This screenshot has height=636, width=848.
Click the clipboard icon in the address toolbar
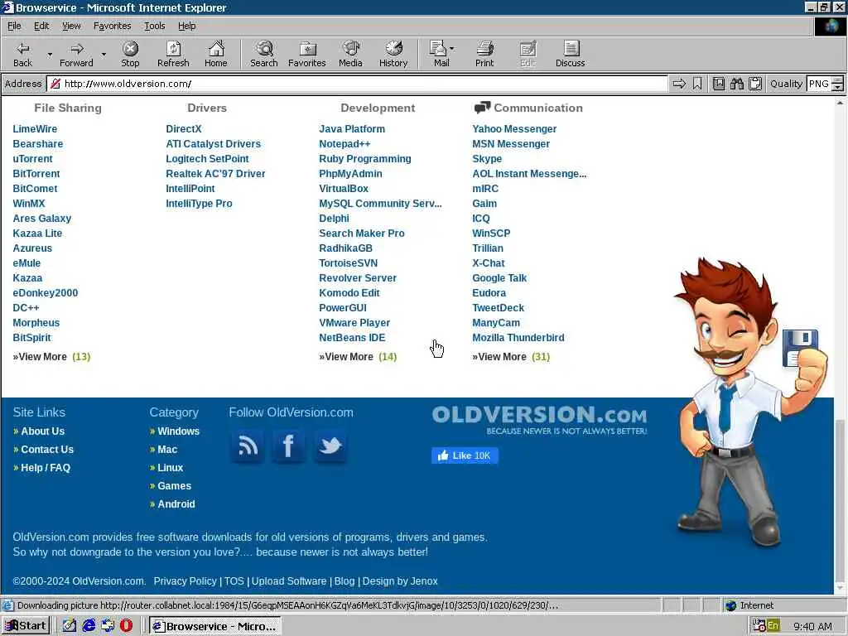tap(755, 84)
